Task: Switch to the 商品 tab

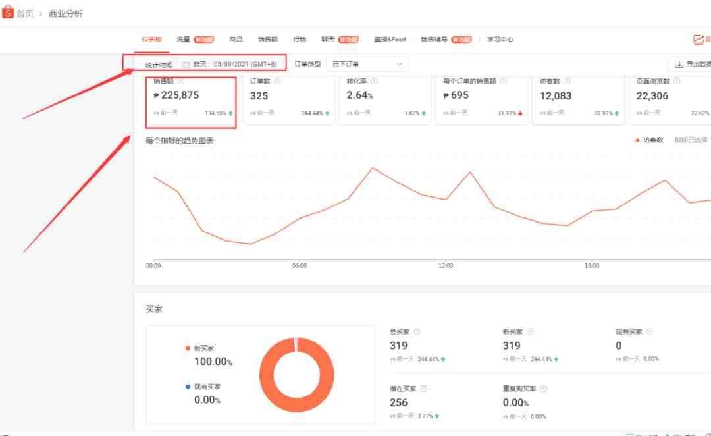Action: (236, 40)
